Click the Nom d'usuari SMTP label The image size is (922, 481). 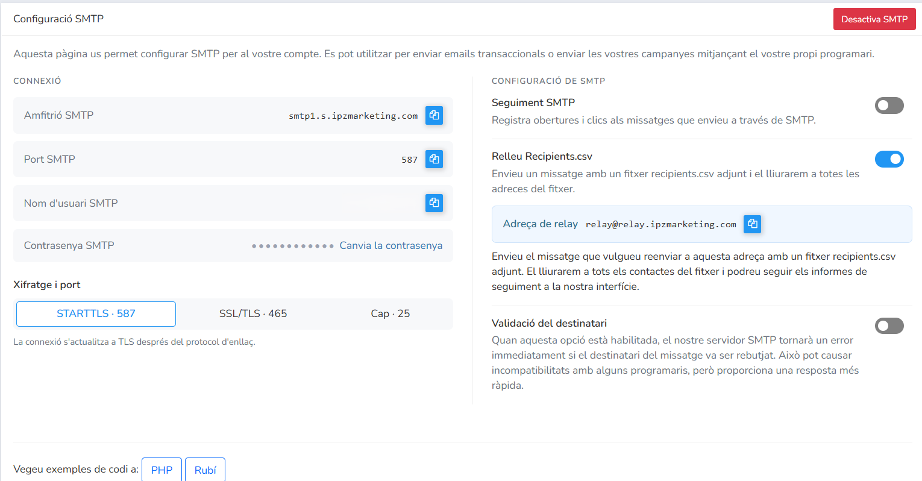(x=71, y=203)
